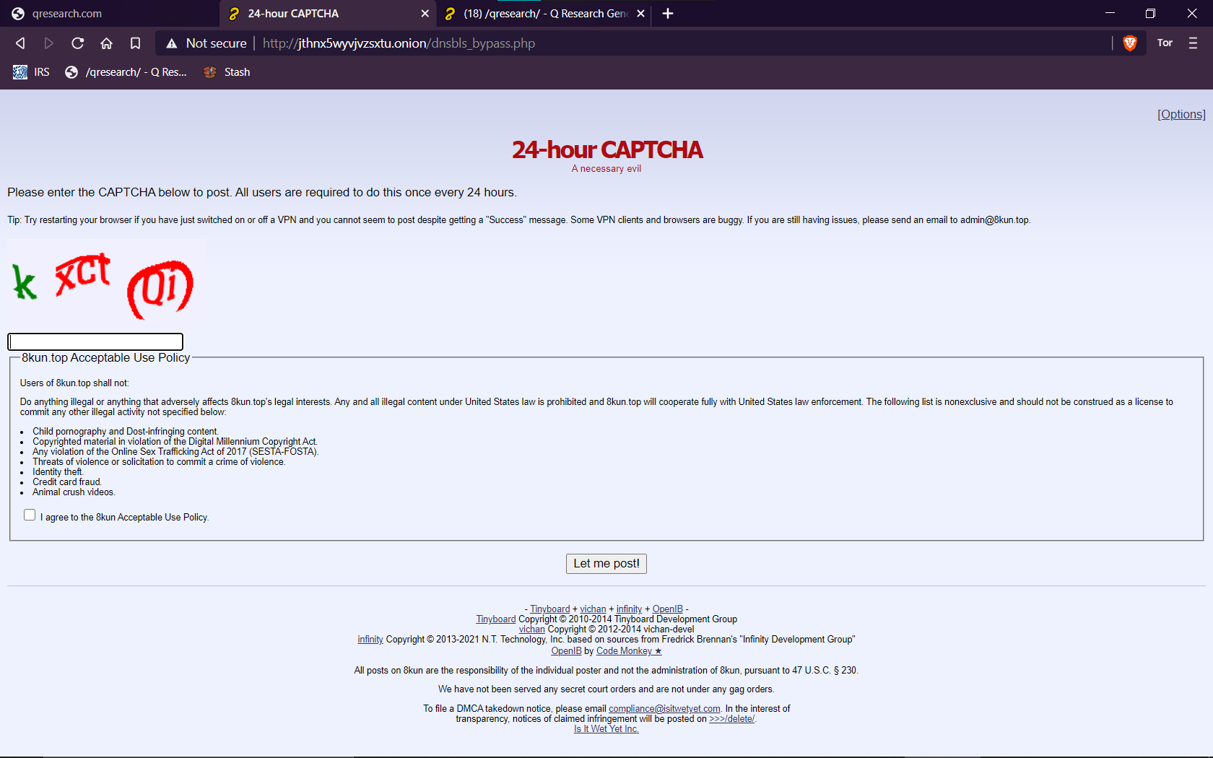Open the OpenIB link in the credits line

point(668,609)
